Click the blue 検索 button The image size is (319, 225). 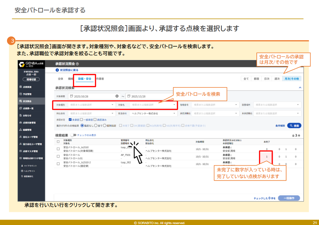pyautogui.click(x=294, y=126)
